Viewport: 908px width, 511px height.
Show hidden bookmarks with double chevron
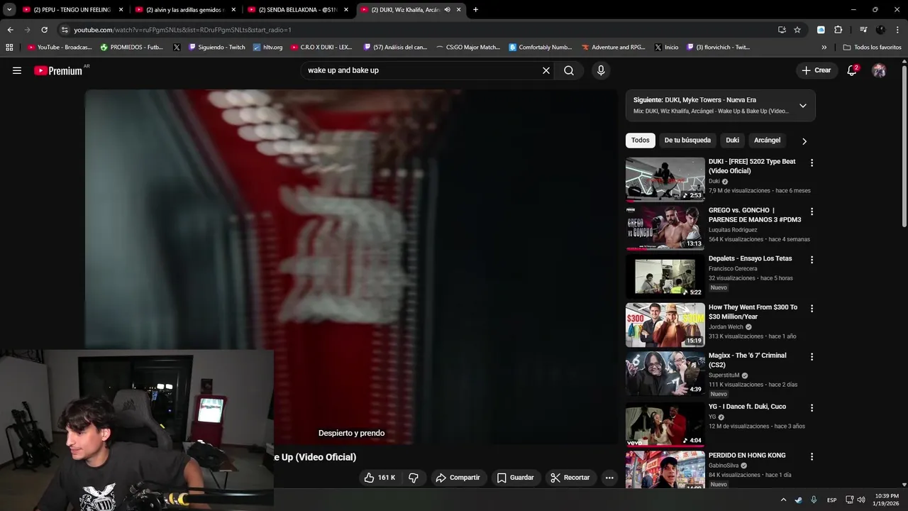[x=824, y=48]
